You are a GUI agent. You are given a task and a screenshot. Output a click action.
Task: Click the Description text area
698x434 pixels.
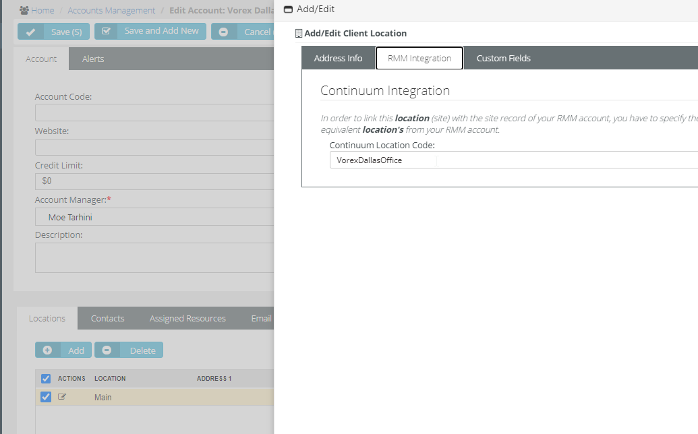tap(155, 257)
